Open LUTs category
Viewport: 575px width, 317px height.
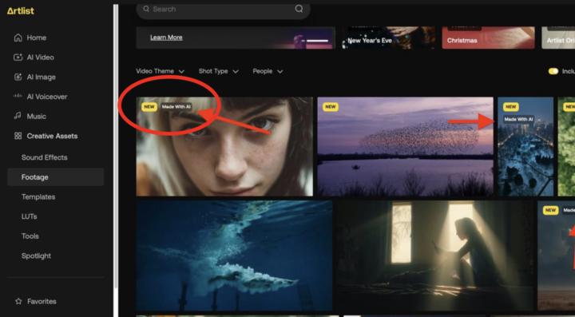click(29, 216)
